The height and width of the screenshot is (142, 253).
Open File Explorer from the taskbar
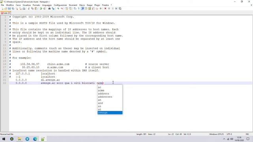tap(19, 139)
